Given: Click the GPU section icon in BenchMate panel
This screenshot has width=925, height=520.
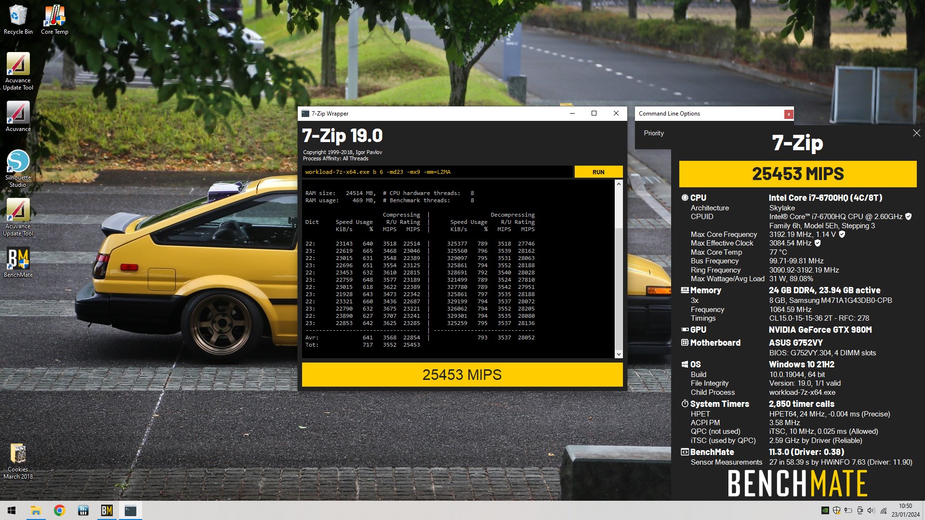Looking at the screenshot, I should tap(685, 330).
